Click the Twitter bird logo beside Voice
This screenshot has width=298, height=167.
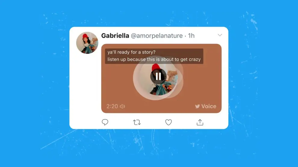[x=197, y=106]
